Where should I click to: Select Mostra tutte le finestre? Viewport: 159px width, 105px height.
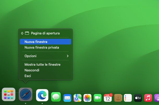45,64
